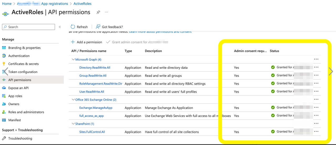Viewport: 336px width, 145px height.
Task: Click the Status column header
Action: point(274,51)
